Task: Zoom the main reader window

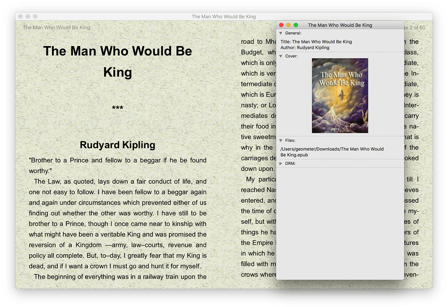Action: [35, 17]
